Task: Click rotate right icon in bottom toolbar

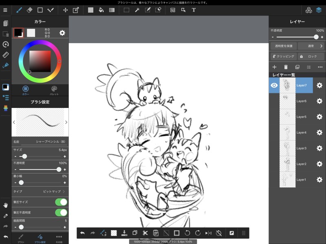Action: click(198, 233)
